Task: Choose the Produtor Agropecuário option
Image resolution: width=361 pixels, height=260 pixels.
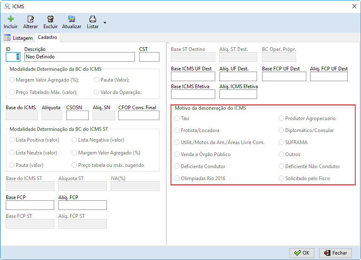Action: [282, 118]
